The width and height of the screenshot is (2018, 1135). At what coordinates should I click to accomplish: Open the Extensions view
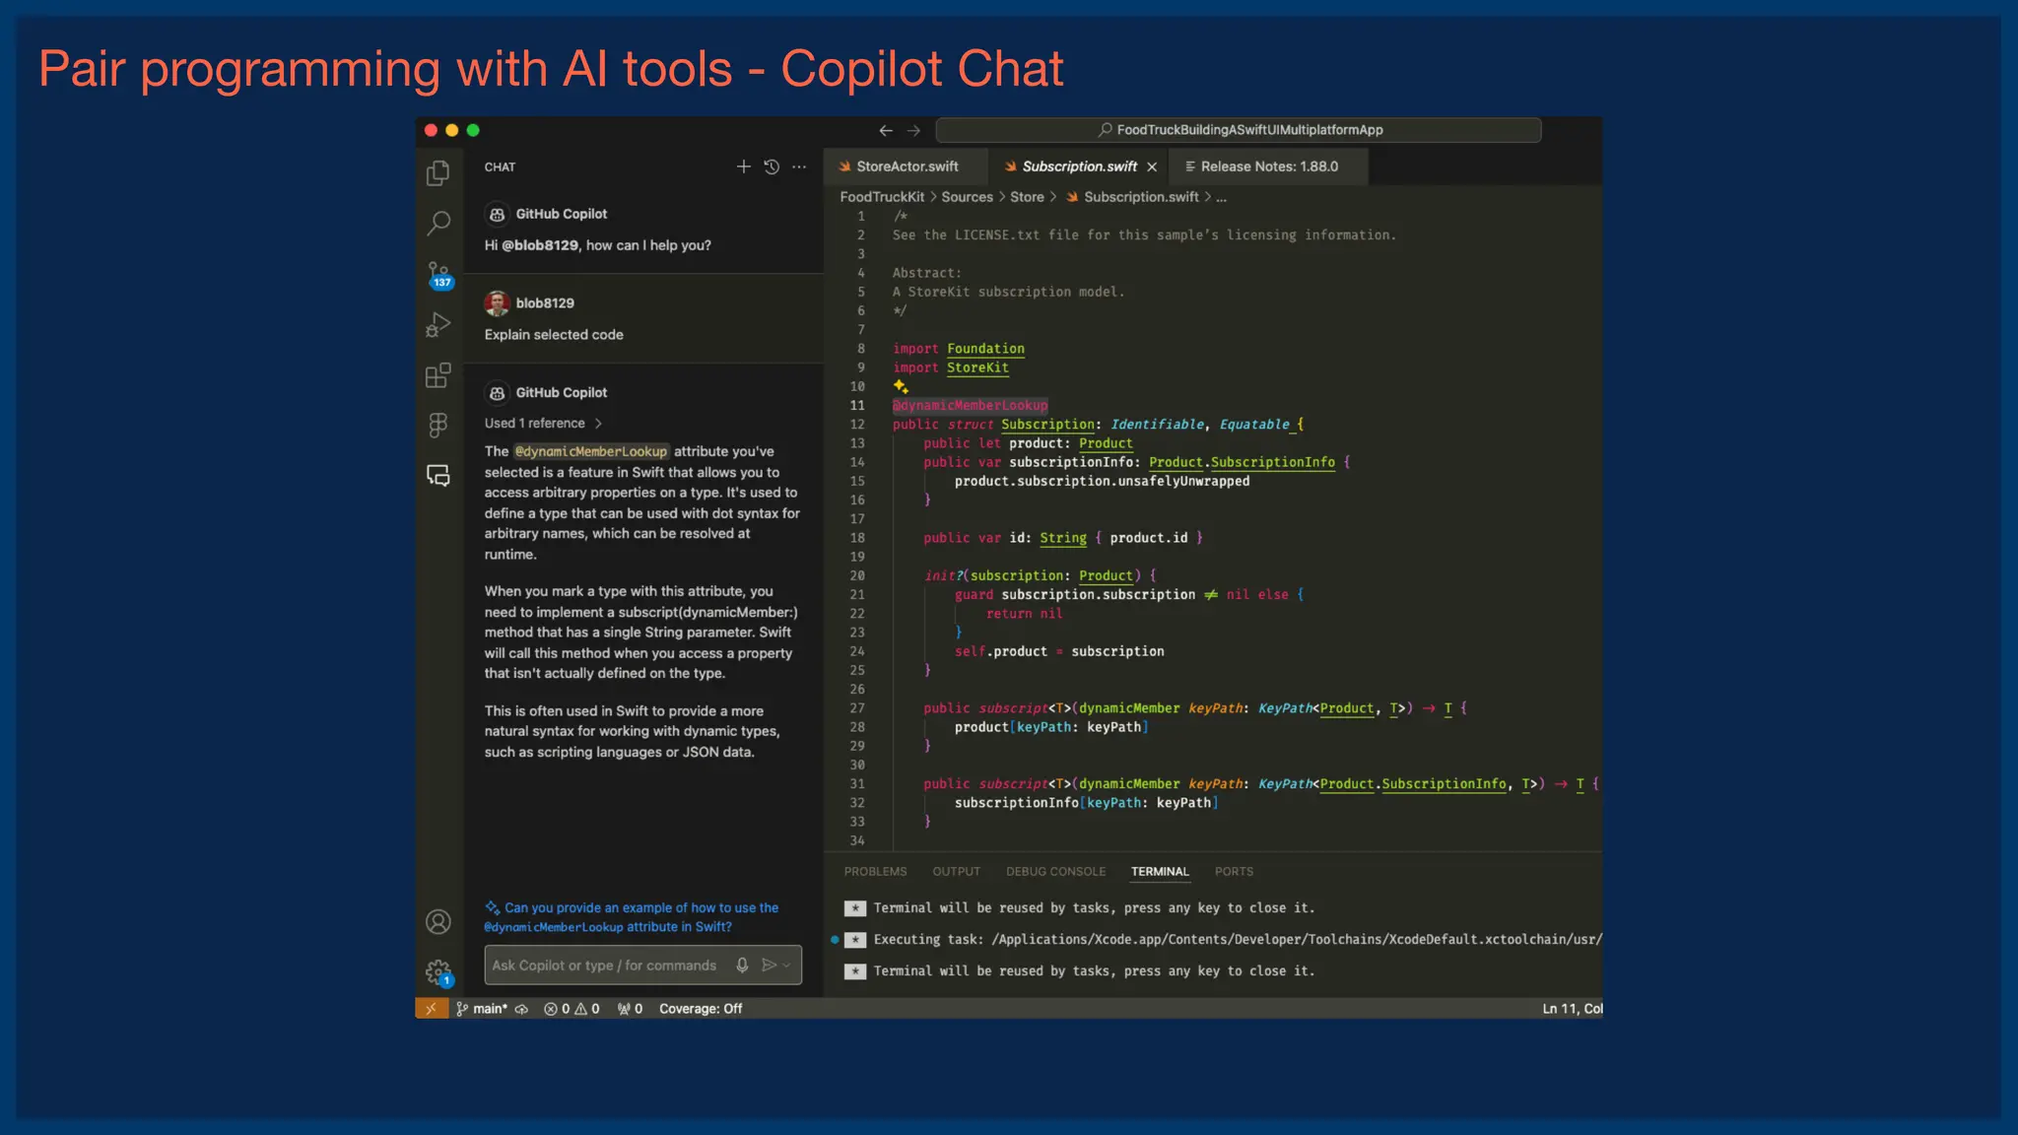click(438, 375)
